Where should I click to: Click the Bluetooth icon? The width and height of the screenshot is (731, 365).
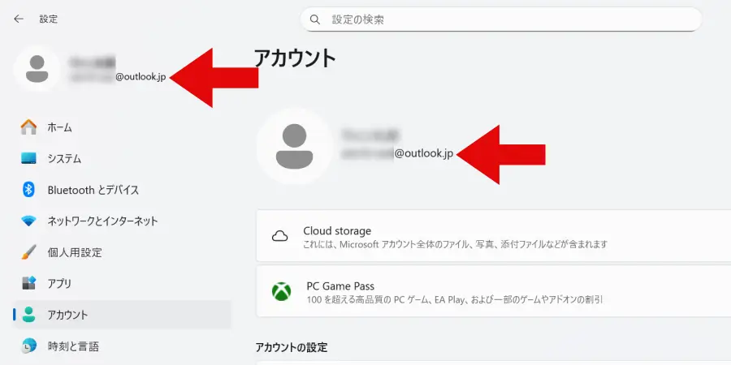pyautogui.click(x=29, y=190)
